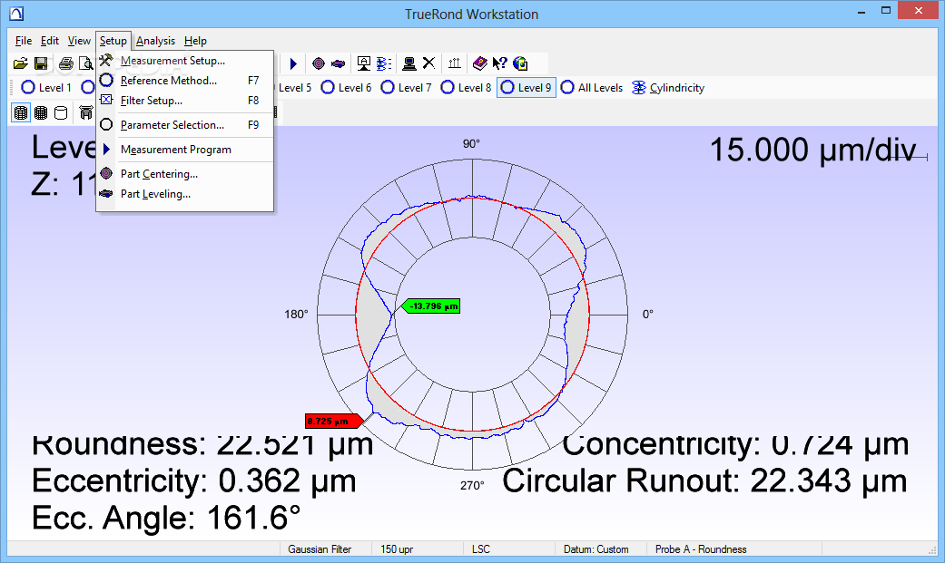Click the 90° label on the polar chart
This screenshot has height=563, width=945.
(x=471, y=143)
